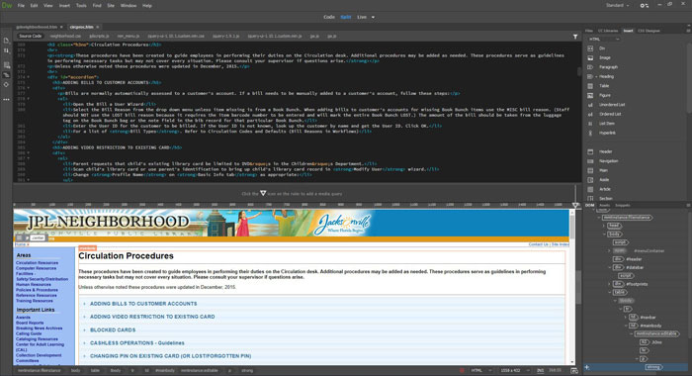
Task: Switch to the Assets tab
Action: [x=604, y=206]
